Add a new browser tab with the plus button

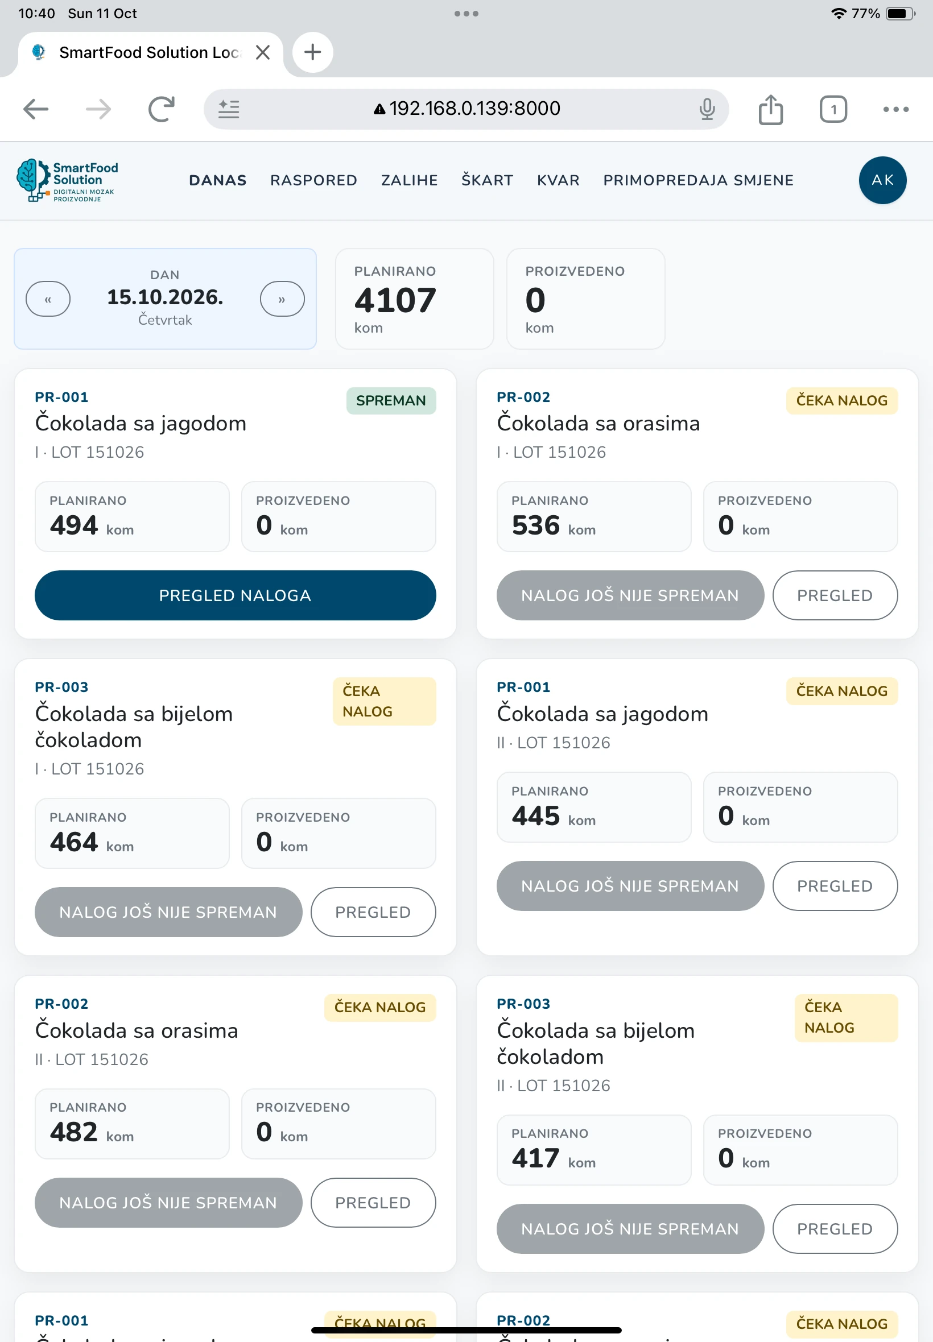(313, 52)
